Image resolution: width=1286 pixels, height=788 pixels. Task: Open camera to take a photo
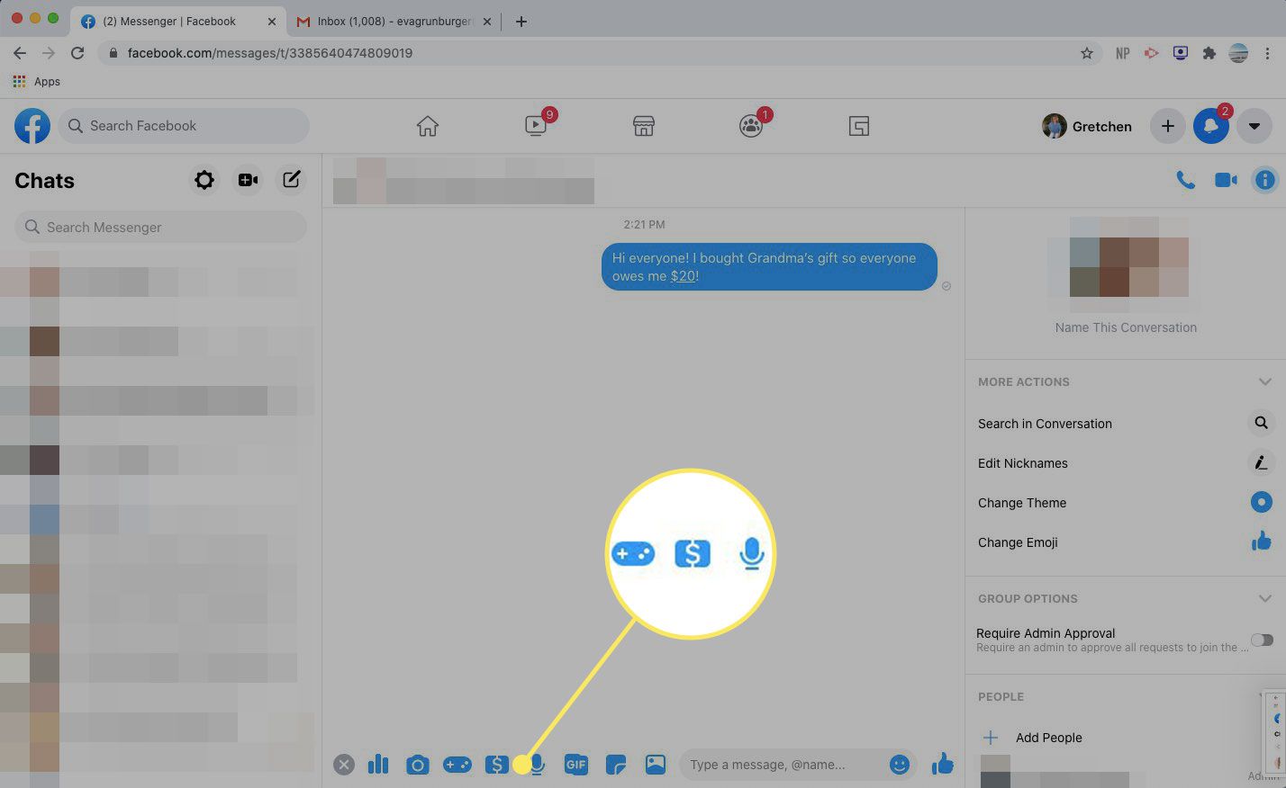(x=417, y=765)
